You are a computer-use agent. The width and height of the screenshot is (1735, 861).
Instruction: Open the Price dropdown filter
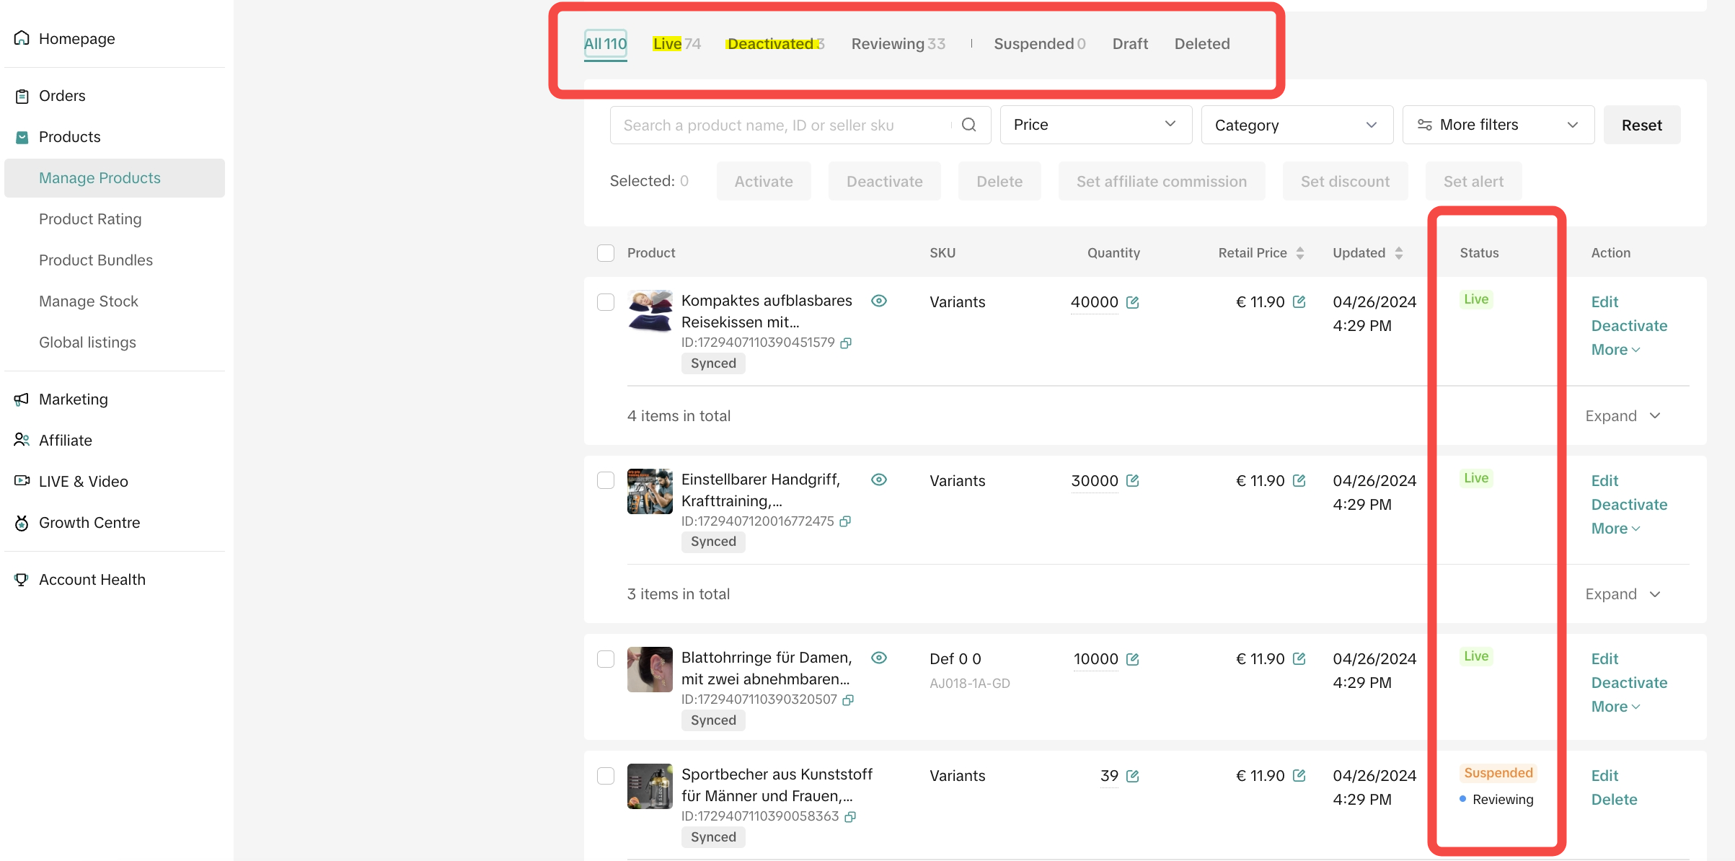1095,125
